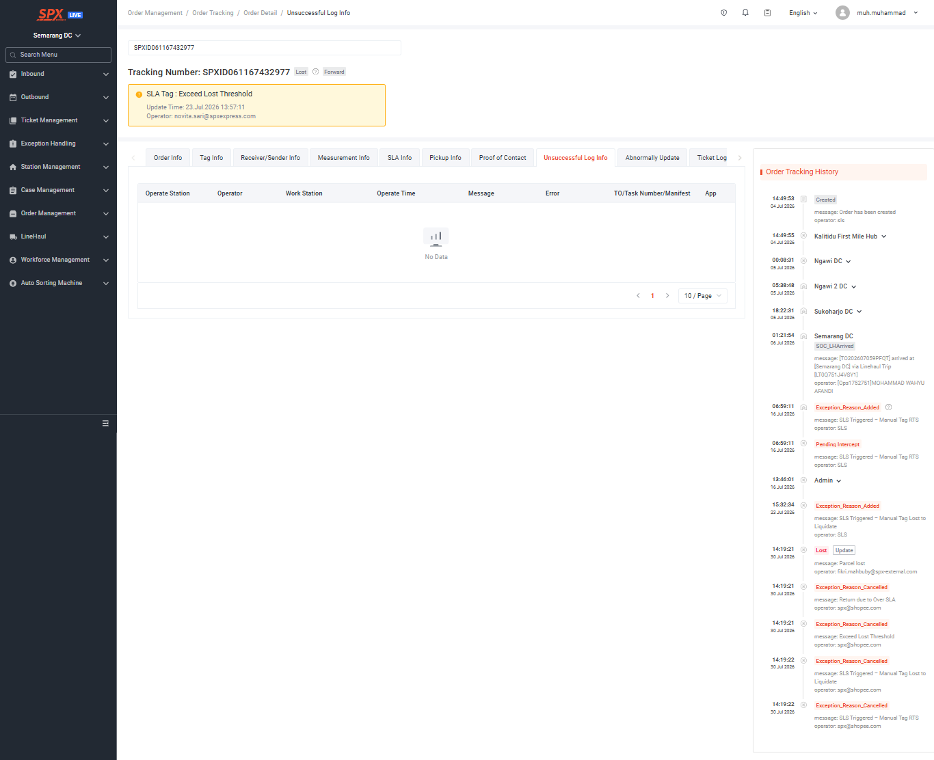Go to next page arrow

[x=667, y=296]
